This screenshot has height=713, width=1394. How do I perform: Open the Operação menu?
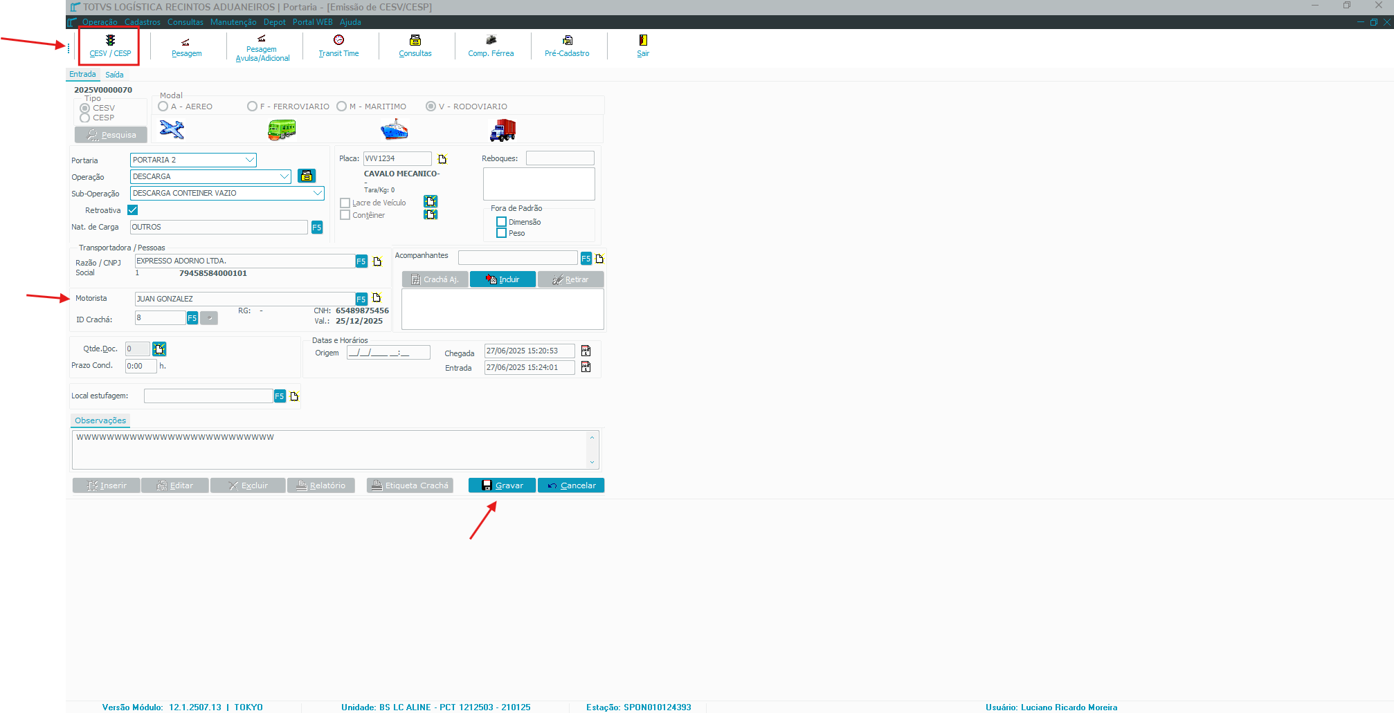tap(100, 22)
